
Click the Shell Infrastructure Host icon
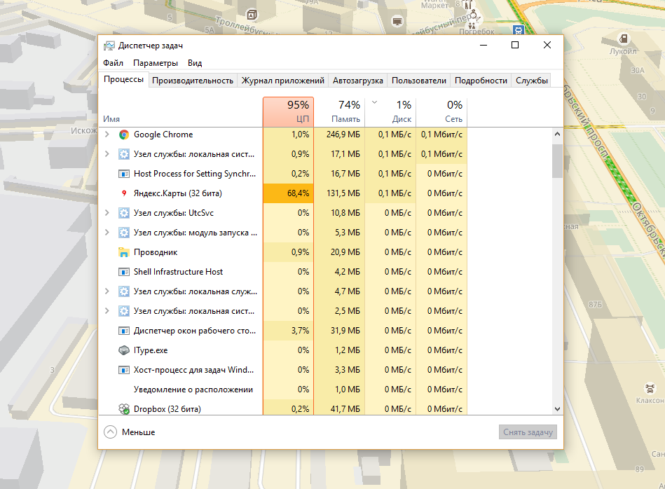click(123, 272)
